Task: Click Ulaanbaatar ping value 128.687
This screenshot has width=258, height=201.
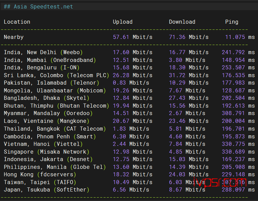Action: [233, 90]
